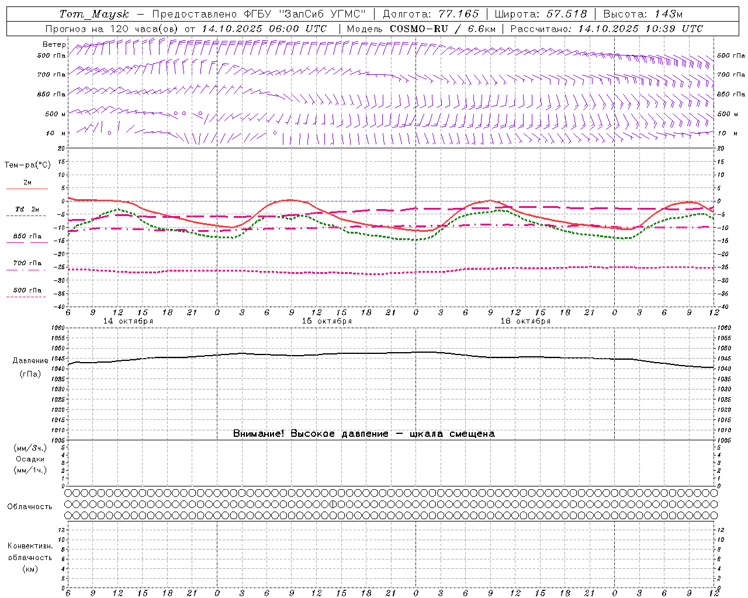Click the 'Предоставлено ФГБУ "ЗапСиб УГМС"' provider text
Screen dimensions: 748x598
259,14
